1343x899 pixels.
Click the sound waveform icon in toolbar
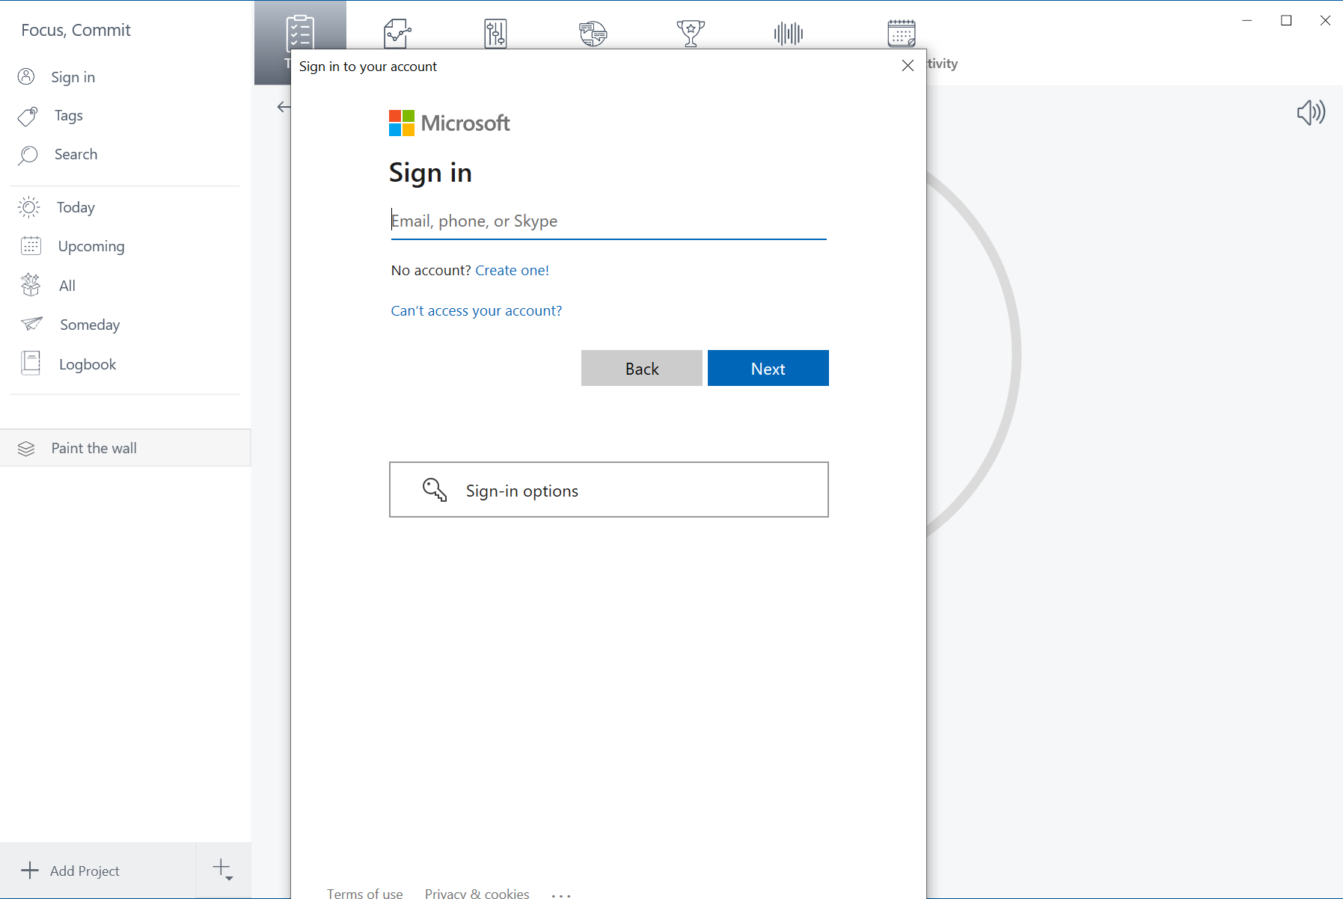788,33
